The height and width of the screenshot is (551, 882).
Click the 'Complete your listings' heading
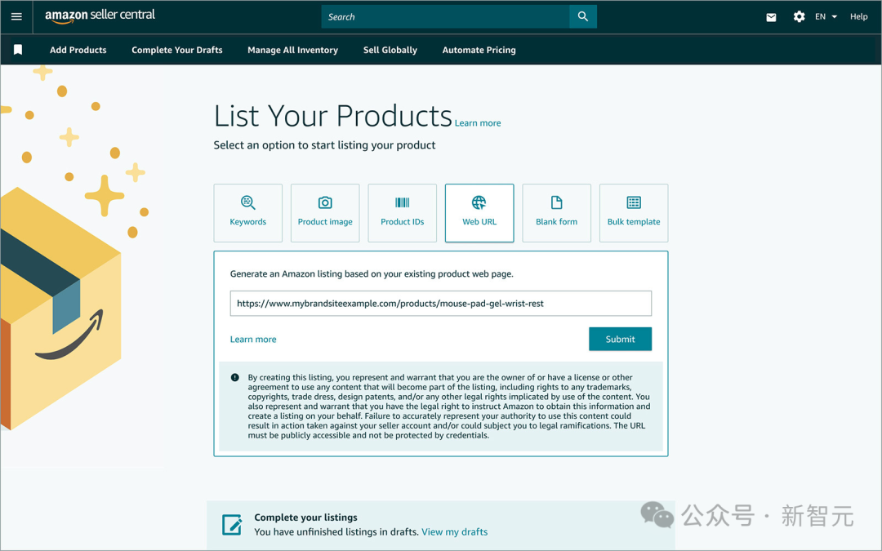click(305, 518)
